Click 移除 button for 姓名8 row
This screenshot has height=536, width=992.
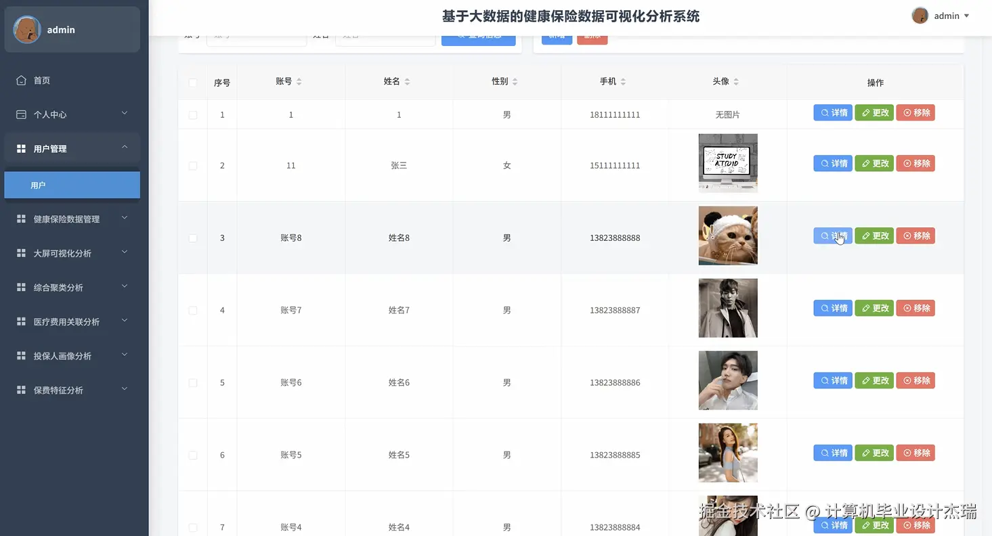click(915, 236)
